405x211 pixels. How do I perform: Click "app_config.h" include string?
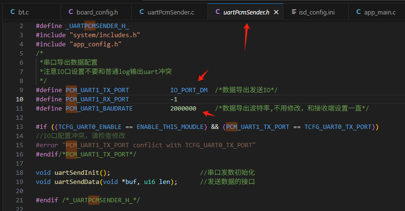(95, 44)
